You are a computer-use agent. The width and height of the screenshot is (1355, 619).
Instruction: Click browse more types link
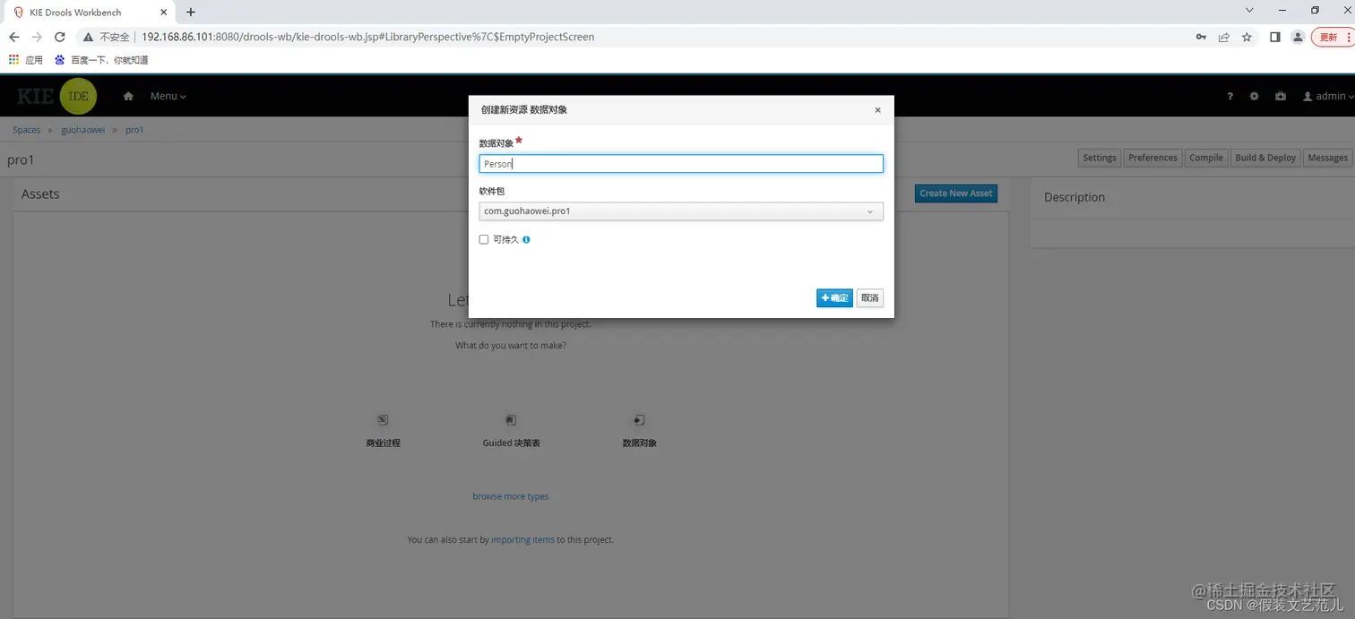point(511,496)
